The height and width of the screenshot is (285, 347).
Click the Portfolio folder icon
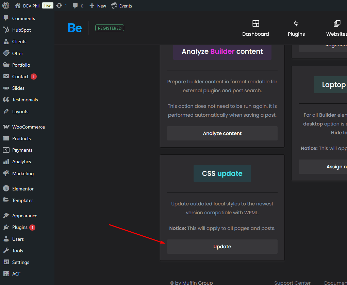[6, 65]
